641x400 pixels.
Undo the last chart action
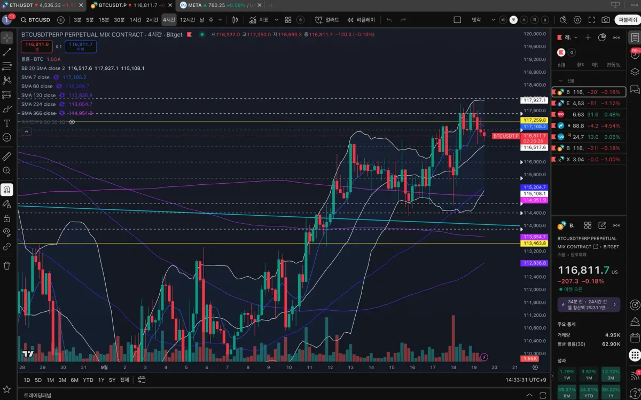[389, 20]
